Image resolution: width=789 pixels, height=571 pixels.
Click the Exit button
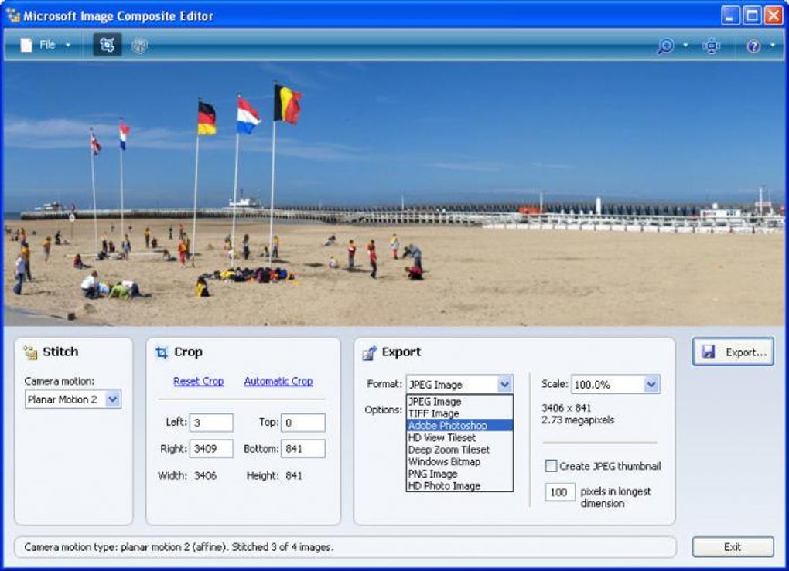733,547
